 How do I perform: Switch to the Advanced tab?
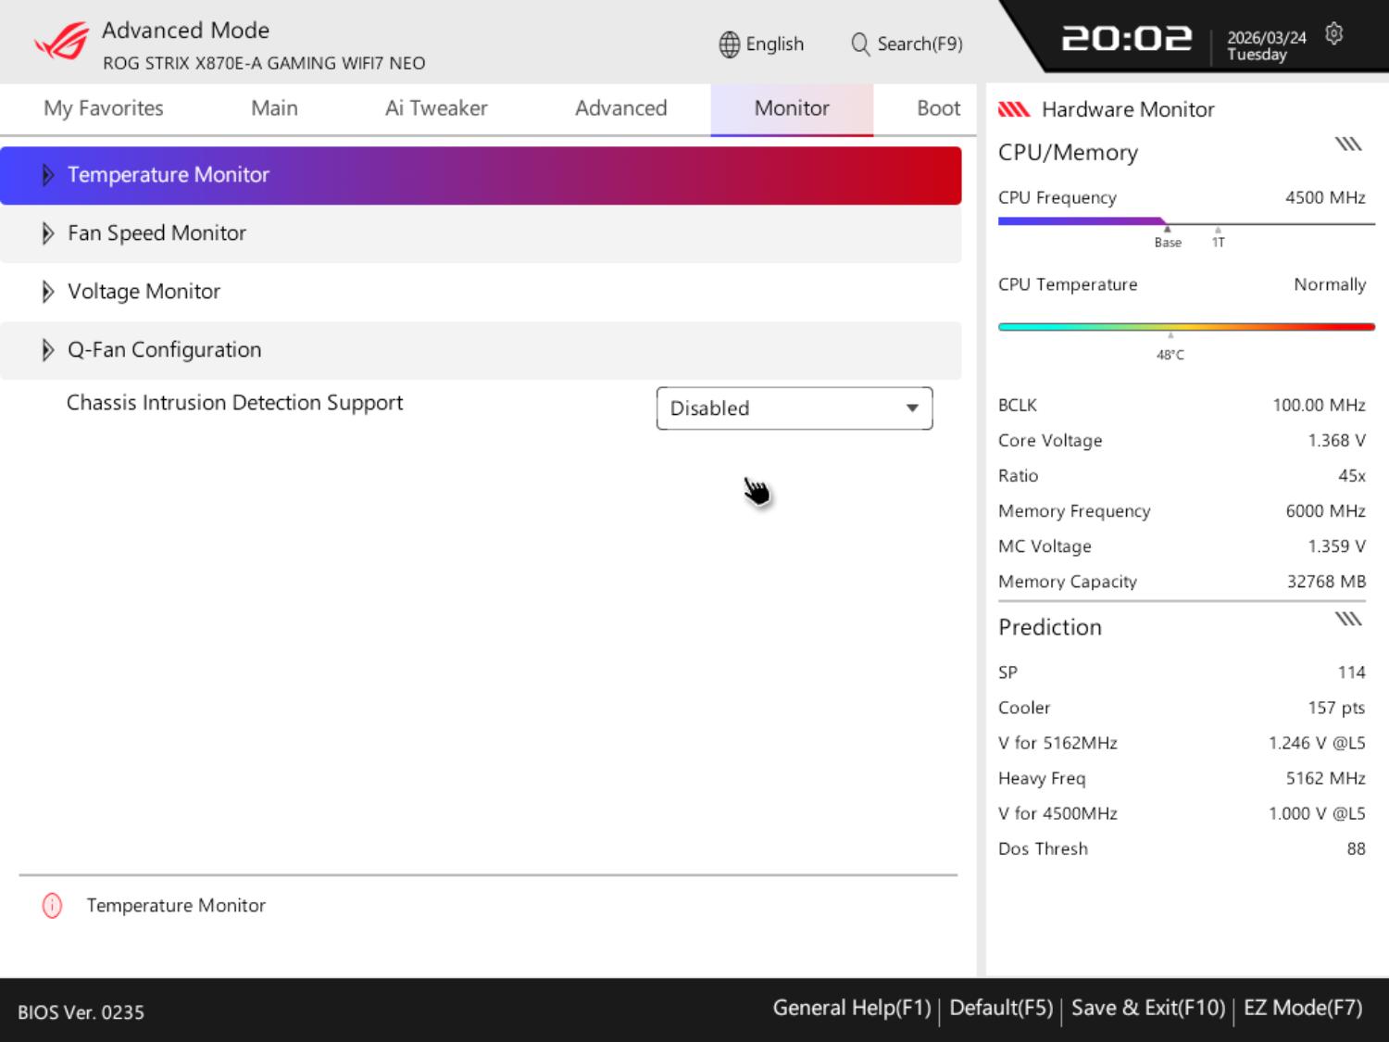(620, 108)
